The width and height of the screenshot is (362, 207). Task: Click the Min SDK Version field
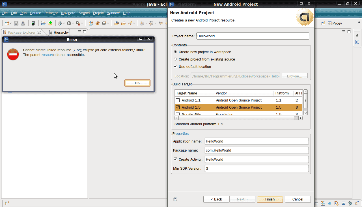pos(257,169)
